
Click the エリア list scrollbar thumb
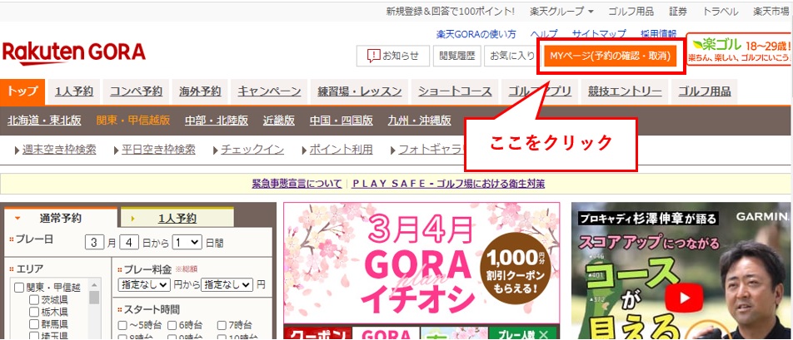[94, 297]
